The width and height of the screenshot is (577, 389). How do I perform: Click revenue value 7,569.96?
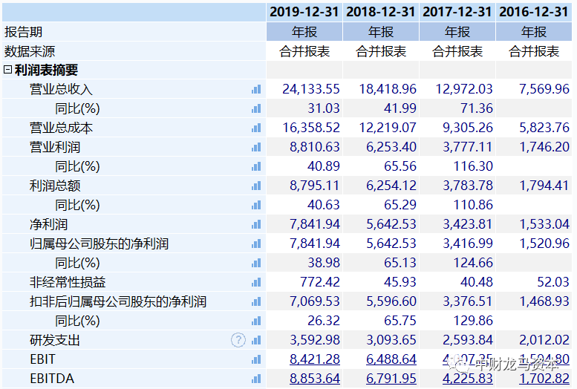(x=544, y=89)
